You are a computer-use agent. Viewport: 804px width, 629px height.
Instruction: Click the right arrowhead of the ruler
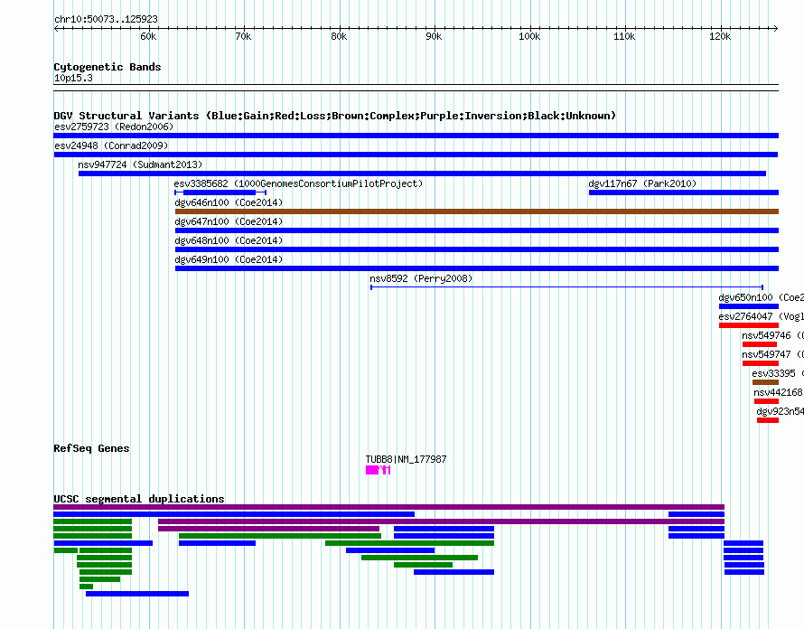pyautogui.click(x=776, y=28)
